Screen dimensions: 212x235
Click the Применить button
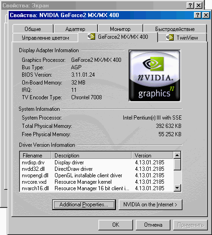pyautogui.click(x=190, y=225)
